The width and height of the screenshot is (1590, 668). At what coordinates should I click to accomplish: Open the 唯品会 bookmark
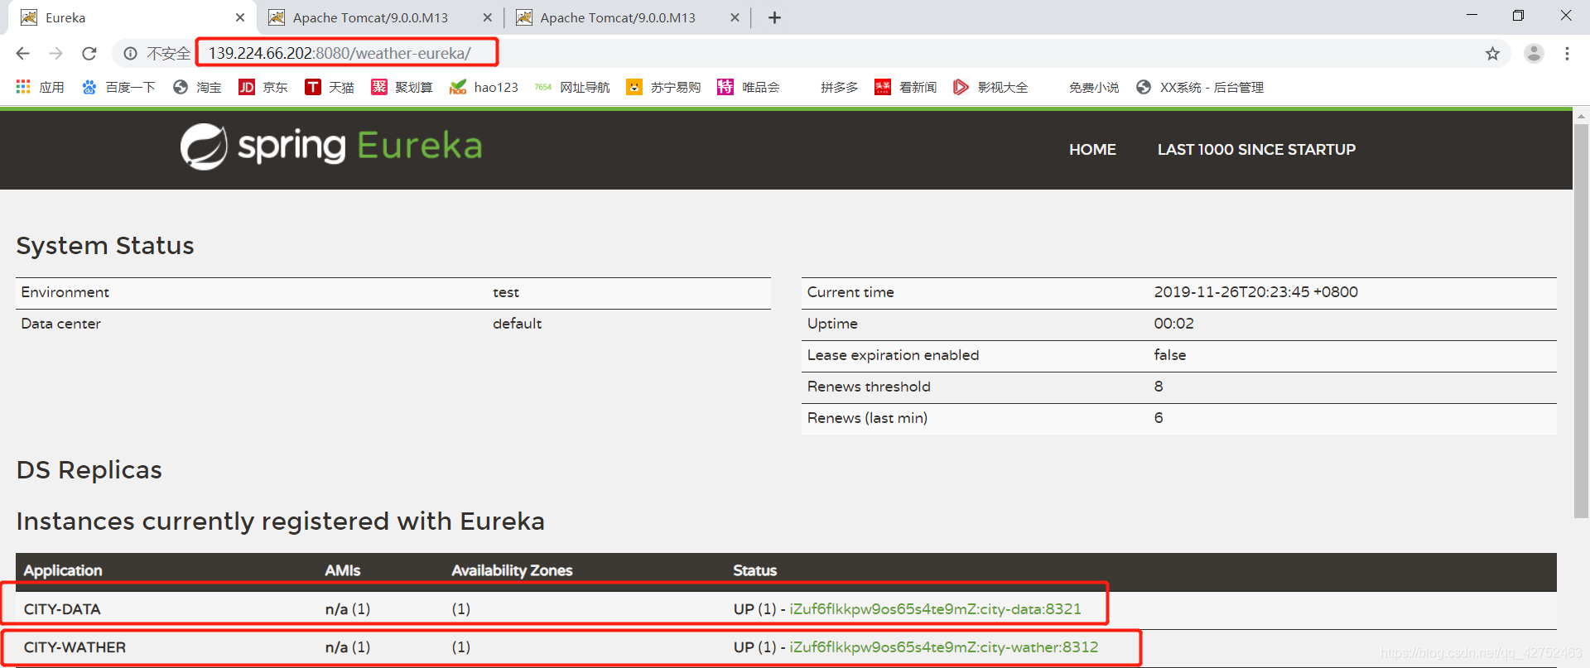[x=749, y=87]
